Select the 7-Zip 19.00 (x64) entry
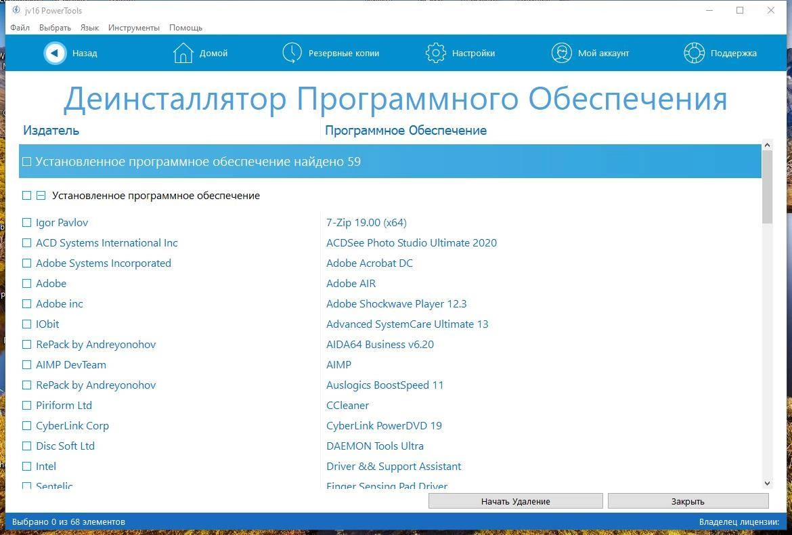Screen dimensions: 792x535 366,222
